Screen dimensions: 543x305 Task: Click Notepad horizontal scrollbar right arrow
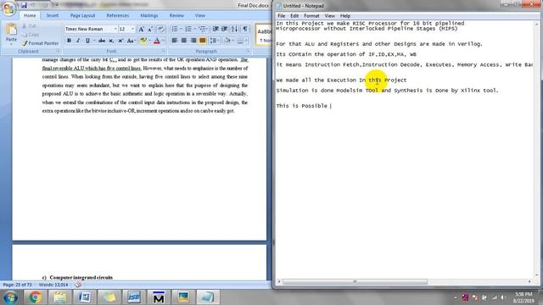click(529, 281)
